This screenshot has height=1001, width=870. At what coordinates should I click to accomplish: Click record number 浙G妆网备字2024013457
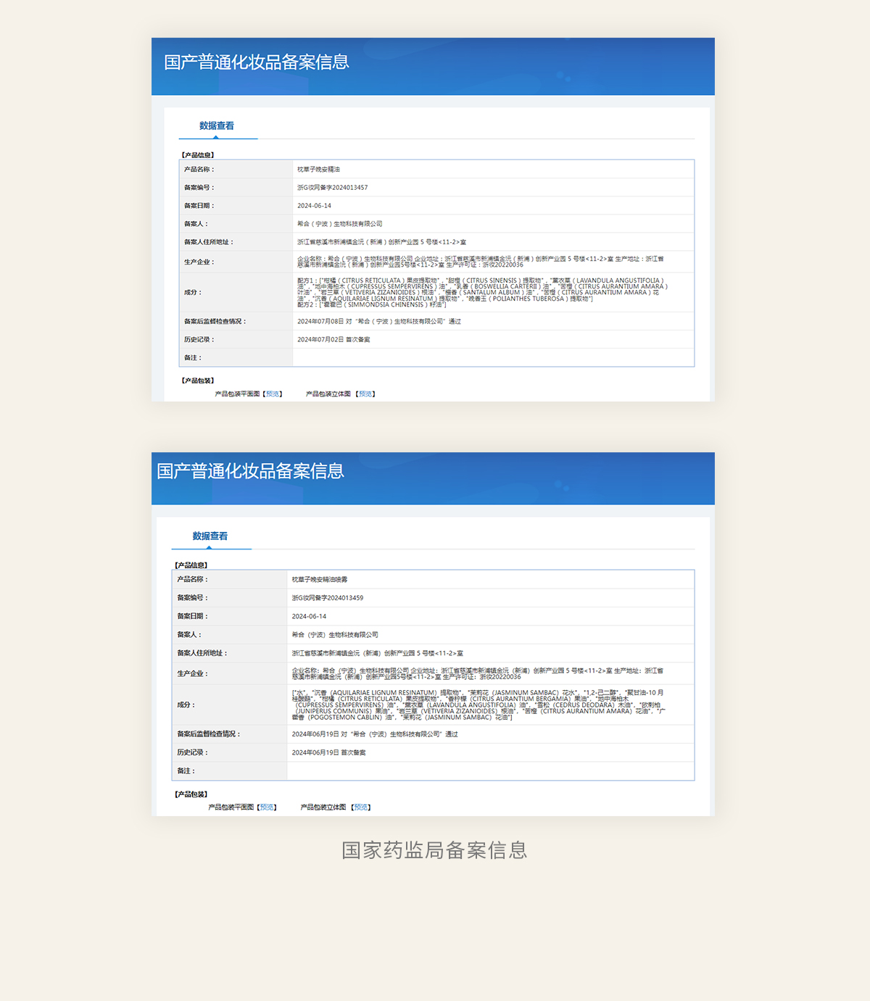332,188
